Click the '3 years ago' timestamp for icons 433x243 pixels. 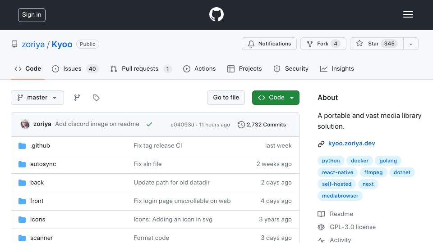pos(275,219)
